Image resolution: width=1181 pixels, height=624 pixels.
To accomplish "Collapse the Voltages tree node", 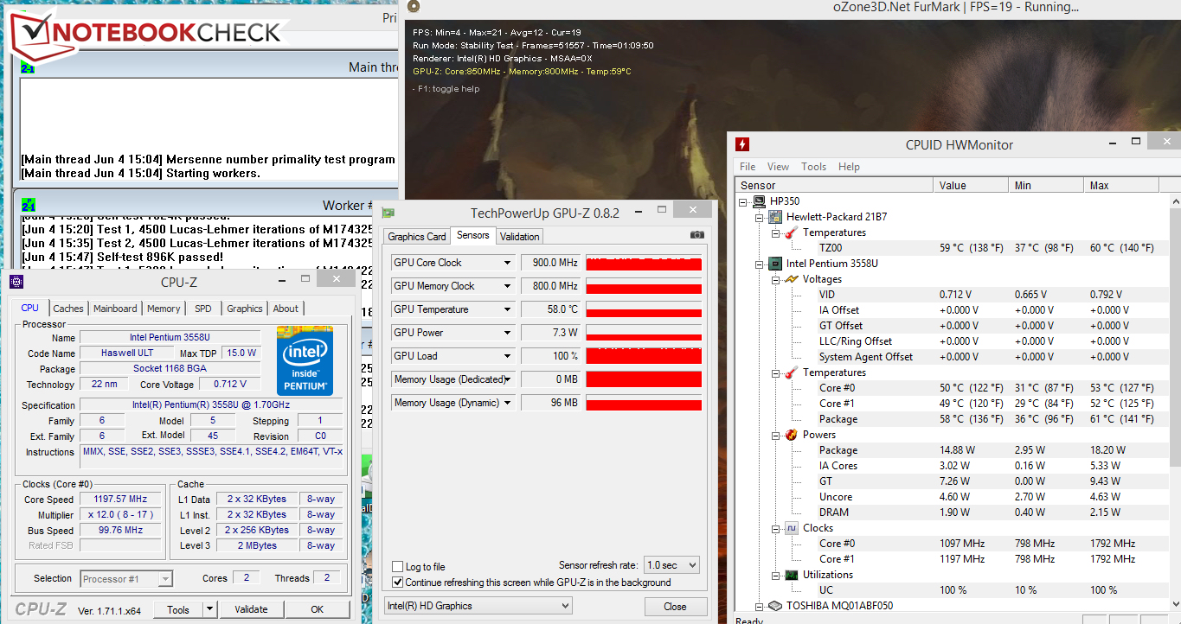I will [x=776, y=279].
